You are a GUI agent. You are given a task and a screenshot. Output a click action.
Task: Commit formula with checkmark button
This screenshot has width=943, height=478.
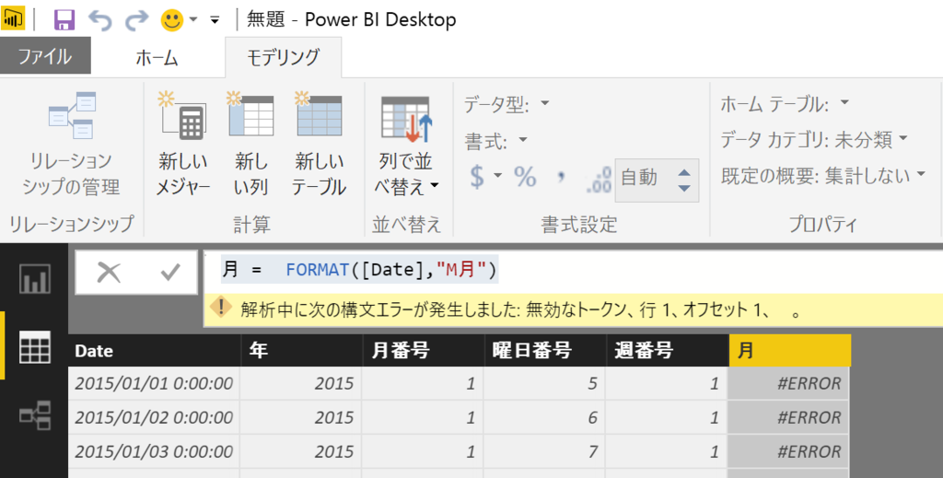point(170,273)
